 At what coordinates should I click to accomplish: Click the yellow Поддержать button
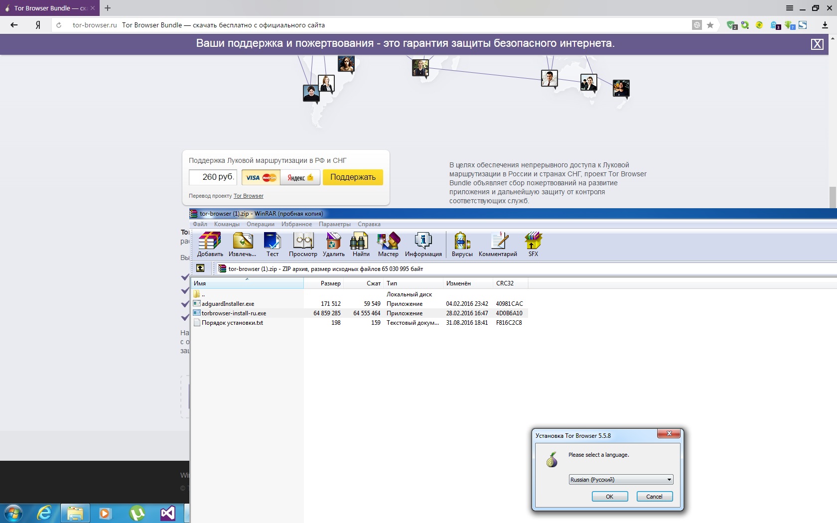[353, 177]
